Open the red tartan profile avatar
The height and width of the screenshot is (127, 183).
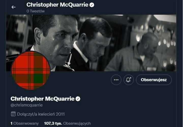pyautogui.click(x=30, y=70)
